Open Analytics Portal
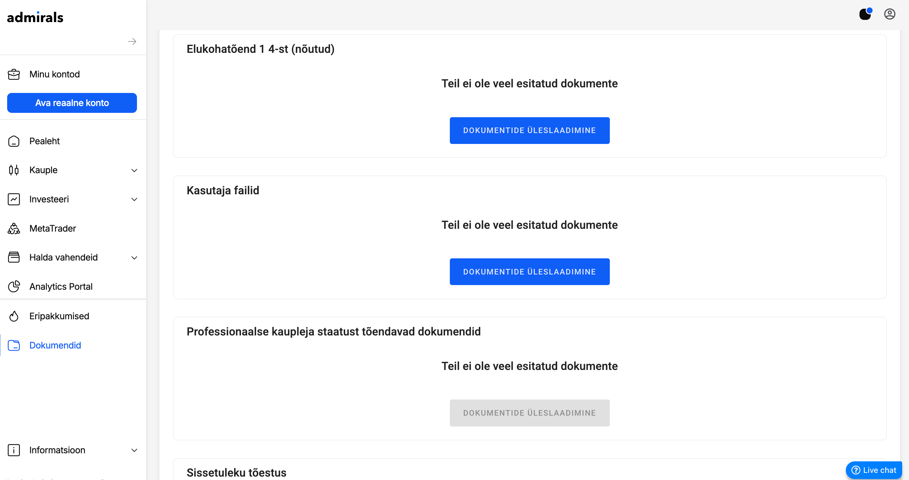 click(x=61, y=287)
